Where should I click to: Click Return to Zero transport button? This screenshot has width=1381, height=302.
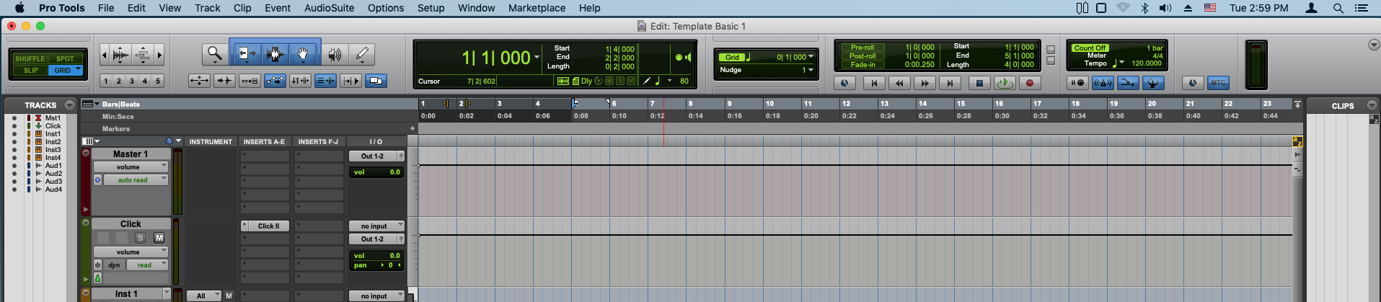(x=874, y=83)
